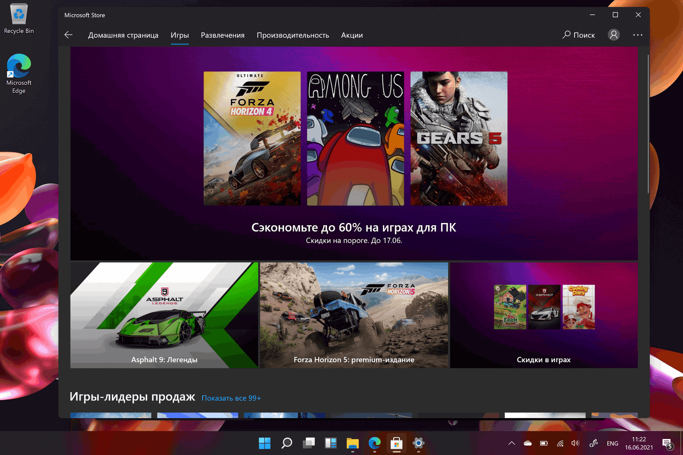Open the Скидки в играх tile
The image size is (683, 455).
pos(544,315)
